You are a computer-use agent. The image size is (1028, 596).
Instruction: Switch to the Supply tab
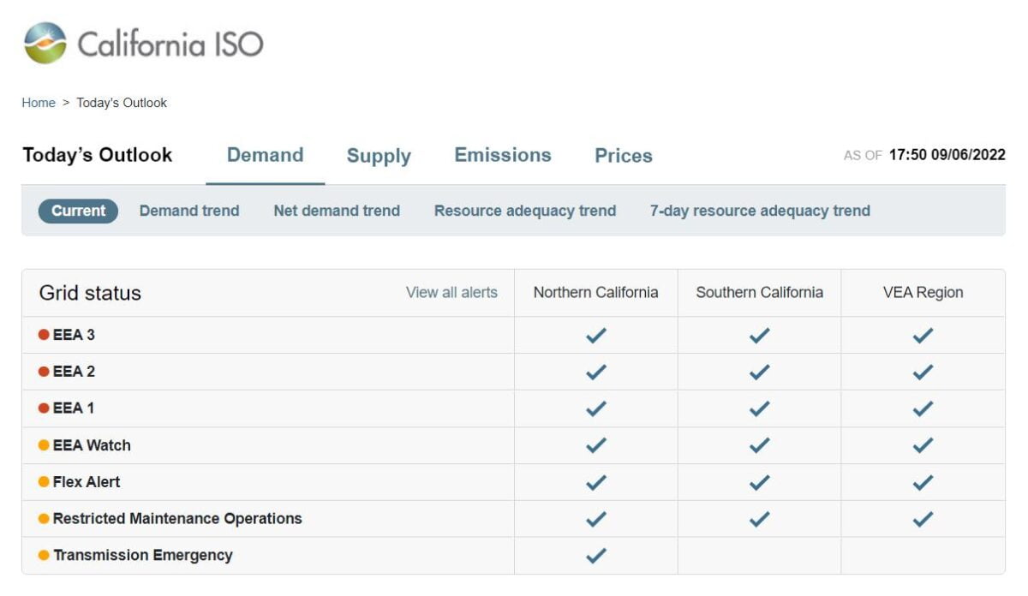(x=379, y=156)
